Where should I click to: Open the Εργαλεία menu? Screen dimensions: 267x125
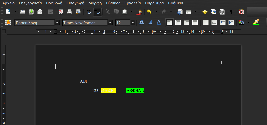[x=132, y=3]
